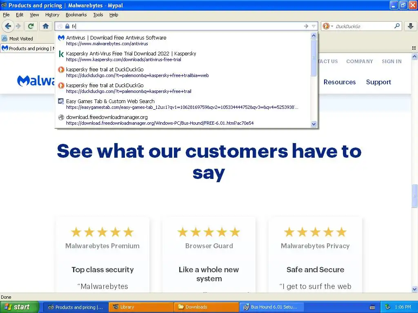Image resolution: width=418 pixels, height=313 pixels.
Task: Open the Downloads arrow toolbar button
Action: point(411,26)
